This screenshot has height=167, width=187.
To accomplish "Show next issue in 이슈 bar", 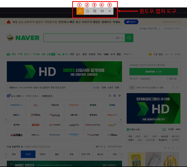I will coord(177,88).
